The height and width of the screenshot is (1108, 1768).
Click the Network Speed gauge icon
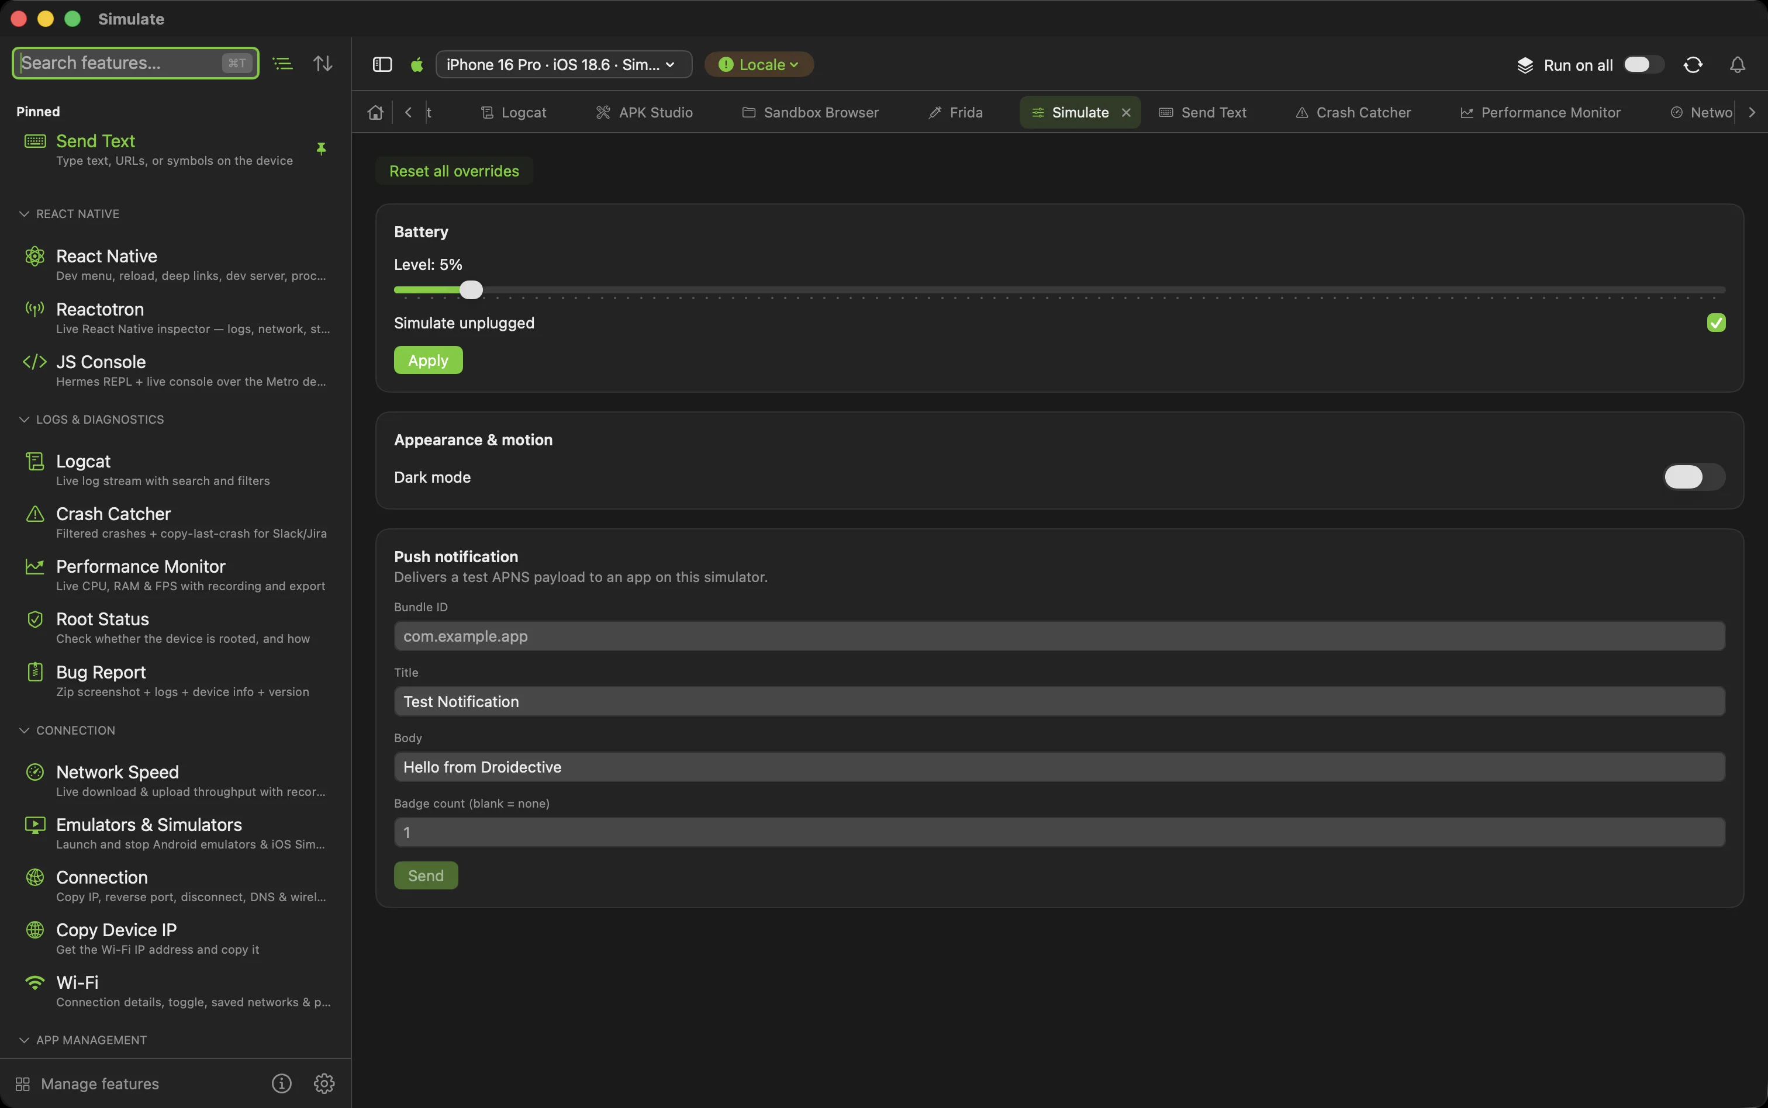34,771
